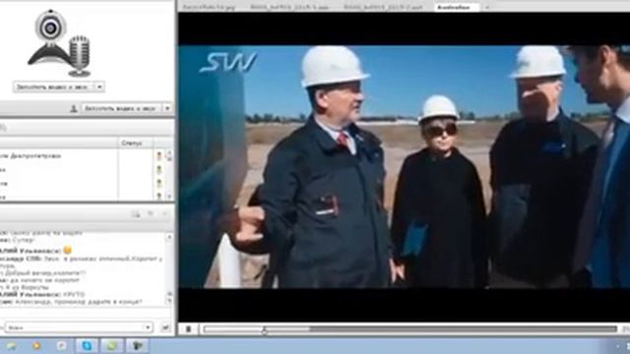630x354 pixels.
Task: Pause the video with the playback button
Action: 188,329
